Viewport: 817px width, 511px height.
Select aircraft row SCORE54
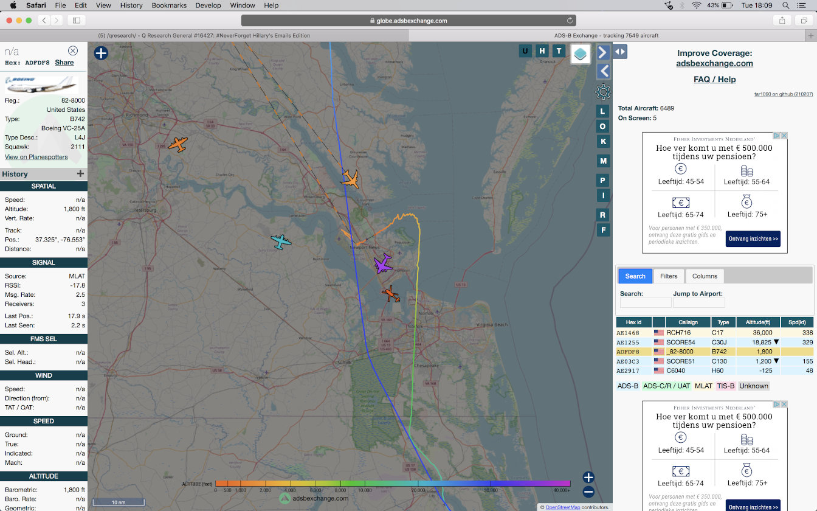coord(715,342)
